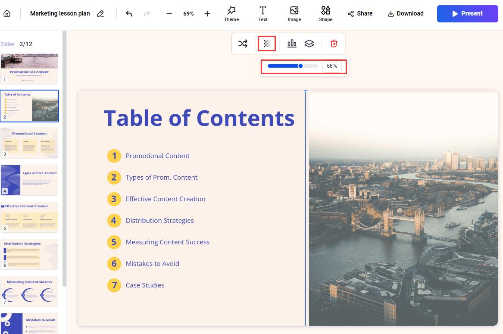The height and width of the screenshot is (334, 503).
Task: Click 'Measuring Content Success' list item on slide
Action: click(168, 242)
